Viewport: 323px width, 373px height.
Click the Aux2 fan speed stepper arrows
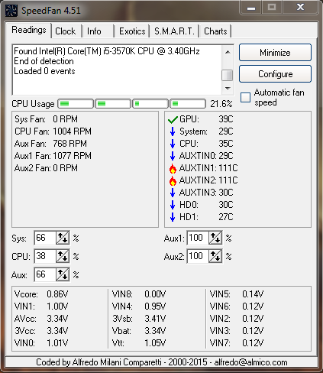tap(215, 256)
